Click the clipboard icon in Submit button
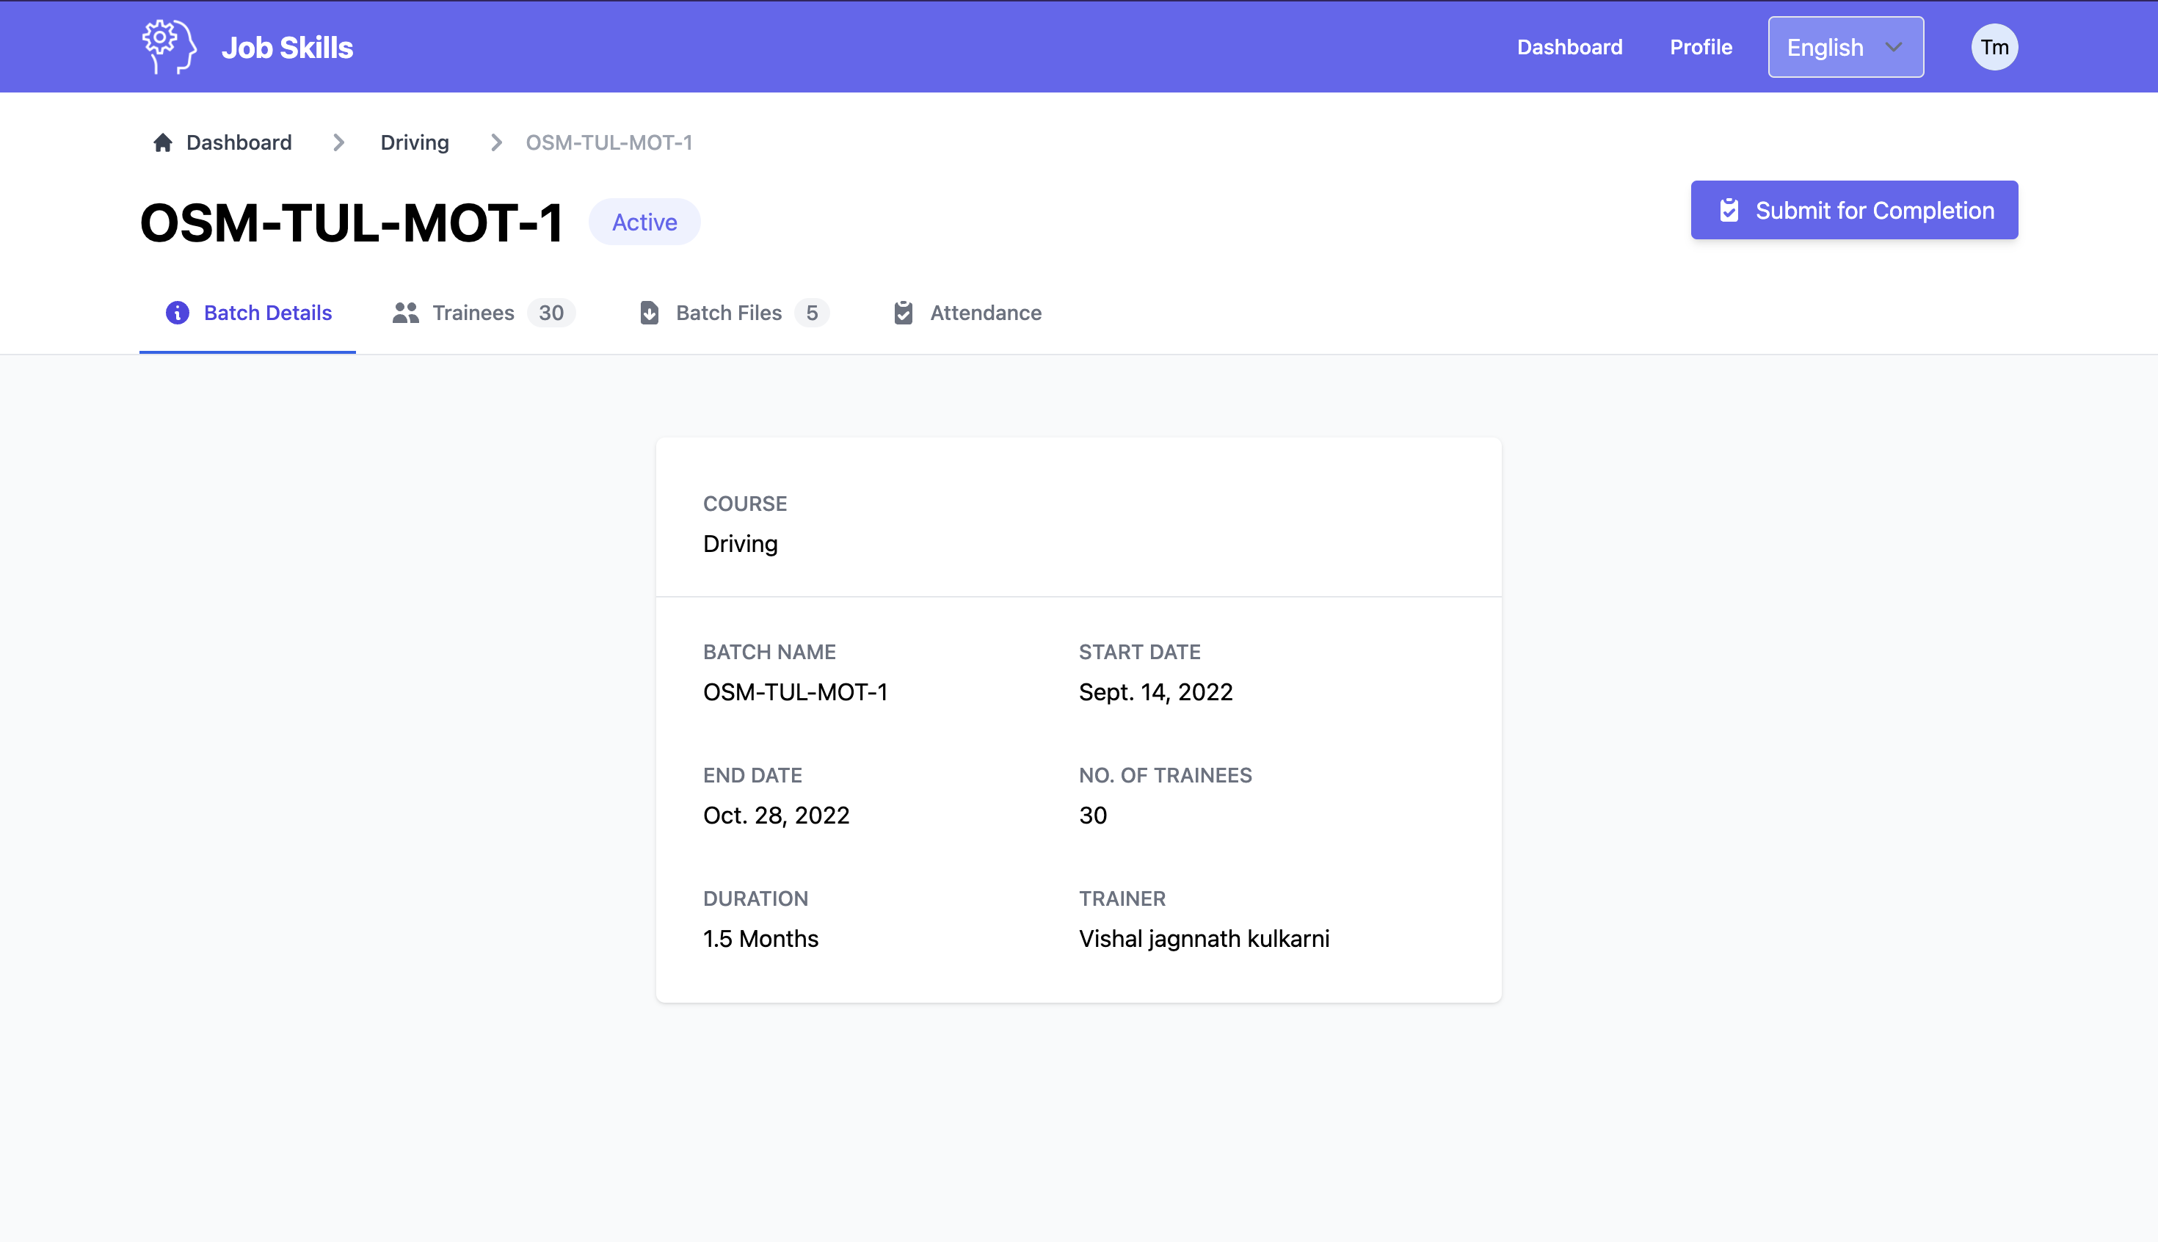Screen dimensions: 2158x1242 pos(1729,211)
